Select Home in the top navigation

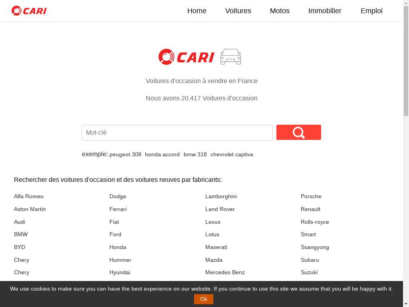click(197, 11)
